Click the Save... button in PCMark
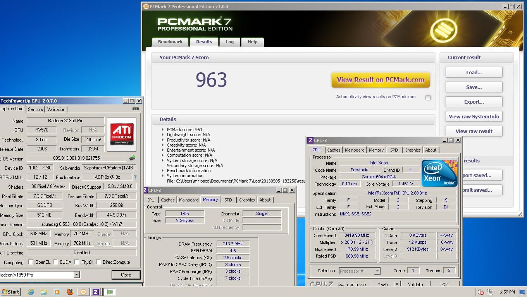 [474, 87]
